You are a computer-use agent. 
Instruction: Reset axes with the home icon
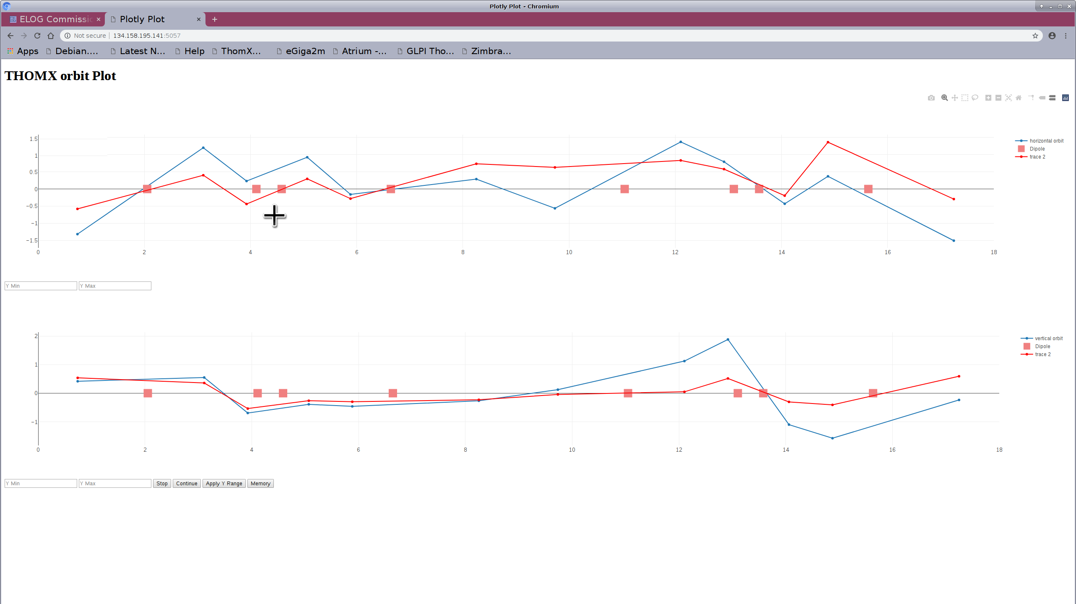[x=1019, y=98]
